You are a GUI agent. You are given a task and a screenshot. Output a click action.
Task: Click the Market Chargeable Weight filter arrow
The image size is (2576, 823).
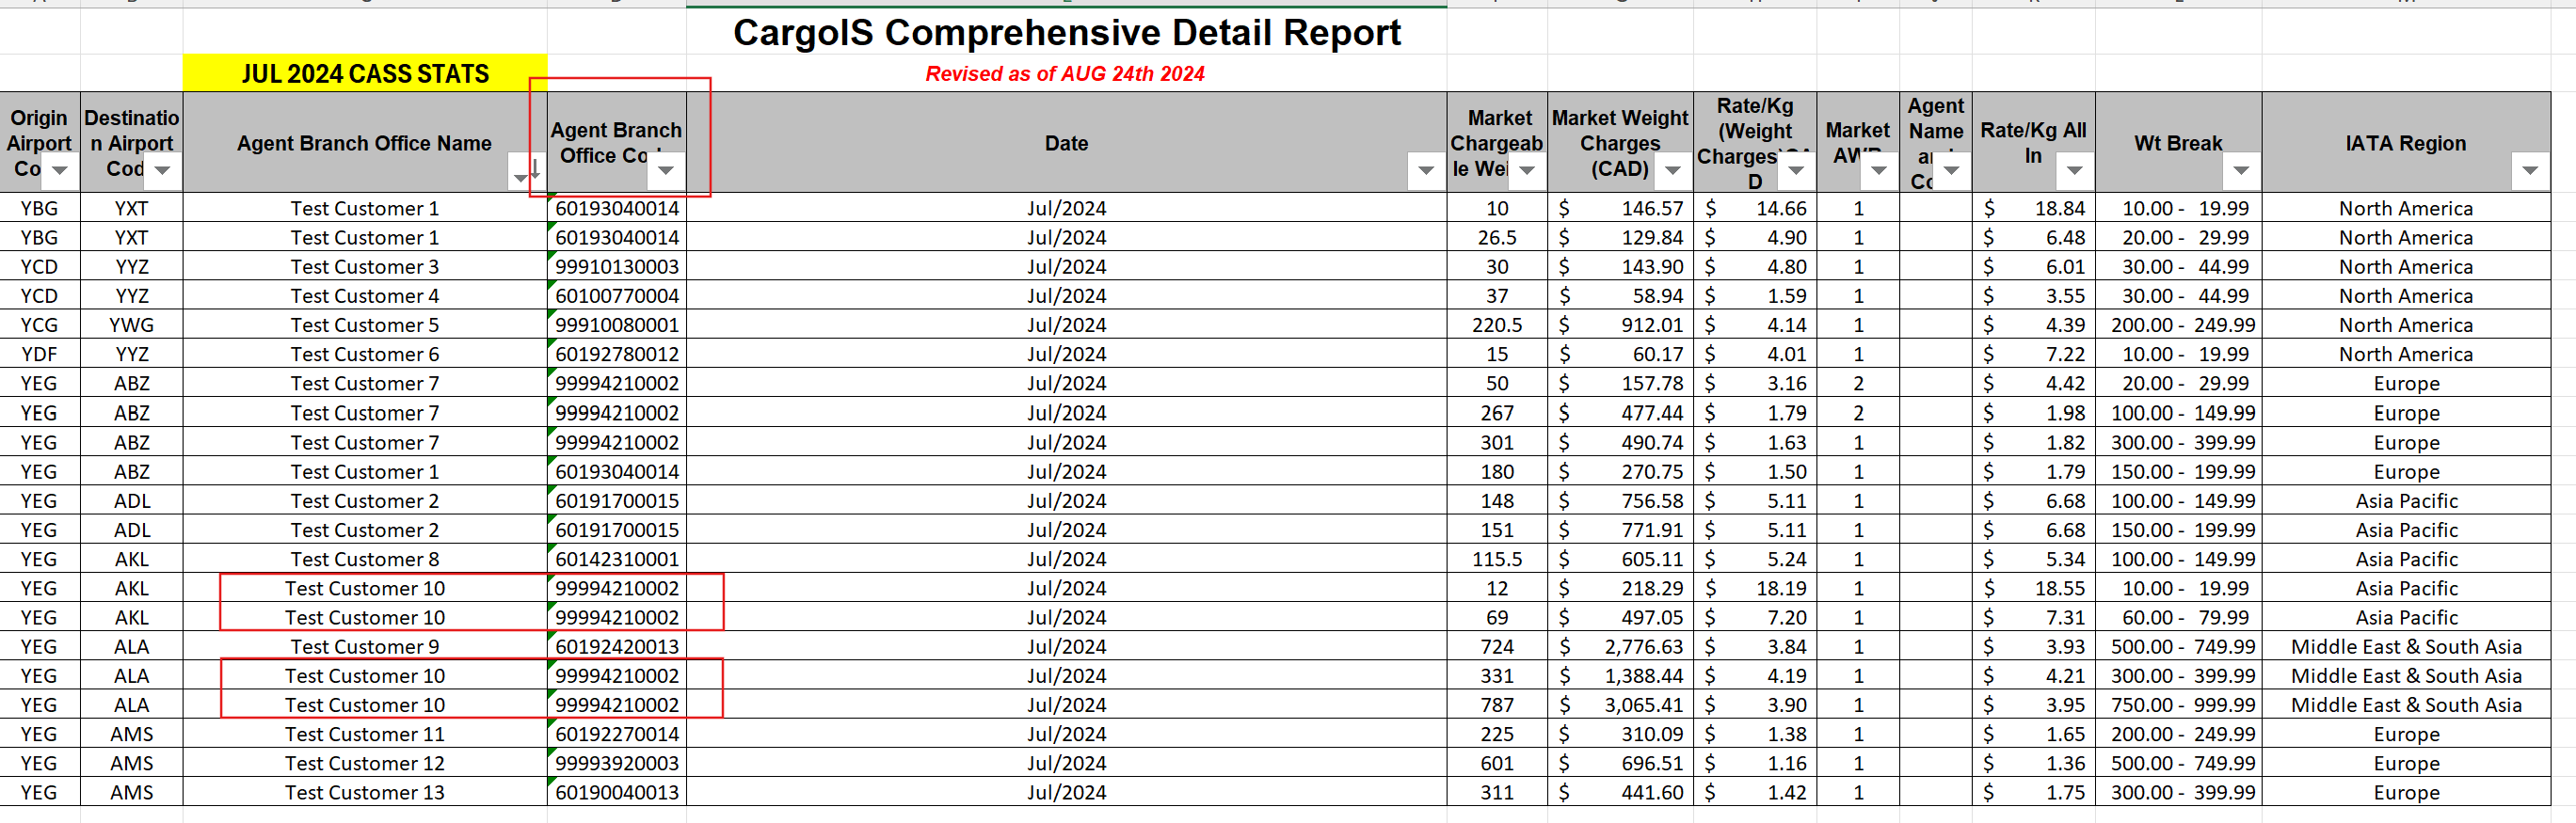point(1526,171)
